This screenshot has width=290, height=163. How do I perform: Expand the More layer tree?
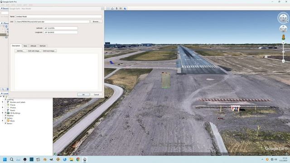(3, 121)
